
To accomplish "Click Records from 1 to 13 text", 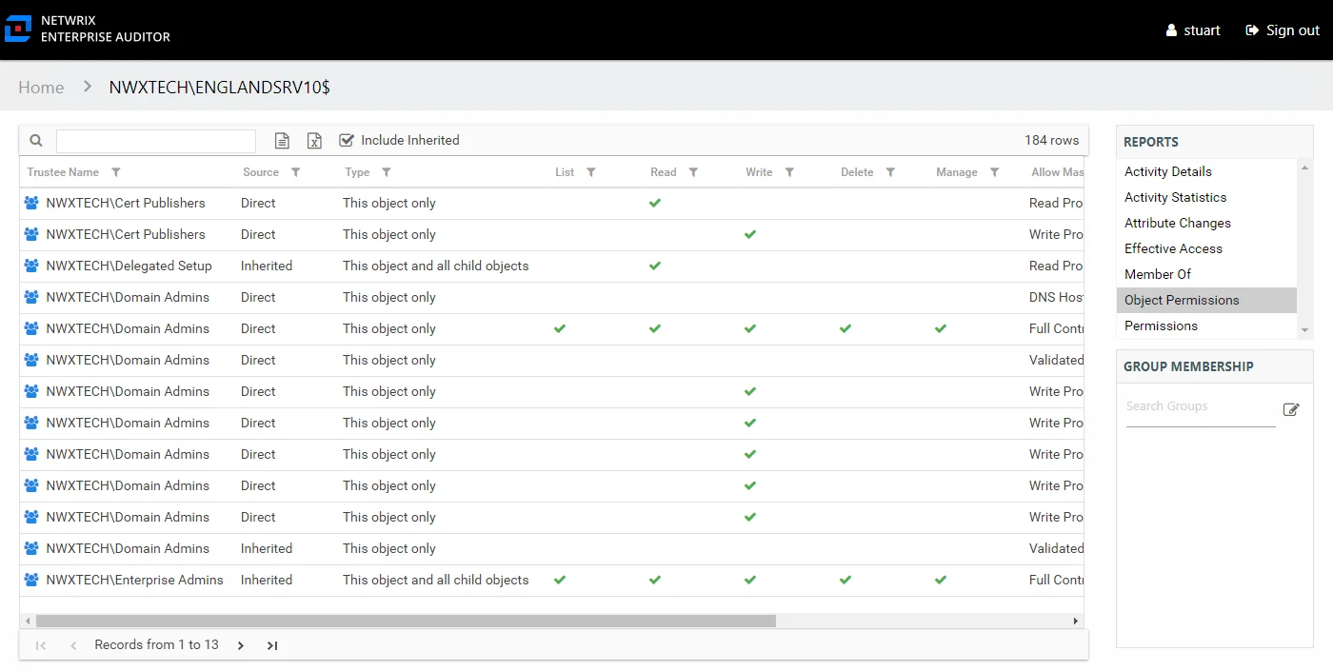I will point(156,644).
